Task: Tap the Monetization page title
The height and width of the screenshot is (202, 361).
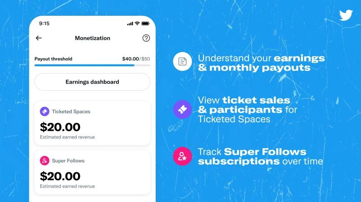Action: [x=92, y=38]
